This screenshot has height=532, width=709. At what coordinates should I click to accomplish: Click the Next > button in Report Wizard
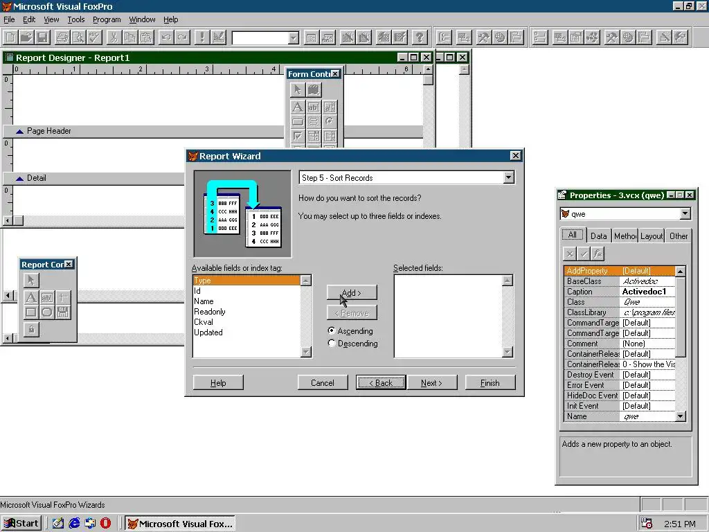pos(432,382)
